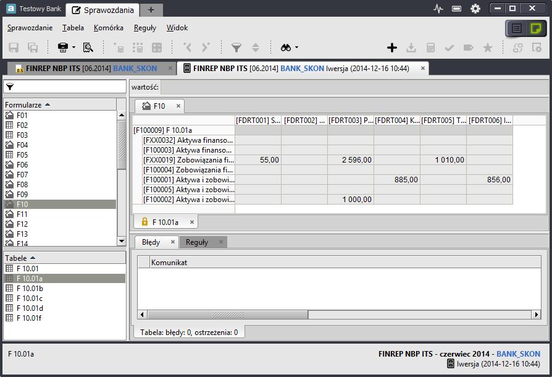Click the calculator icon in the toolbar

[x=430, y=48]
